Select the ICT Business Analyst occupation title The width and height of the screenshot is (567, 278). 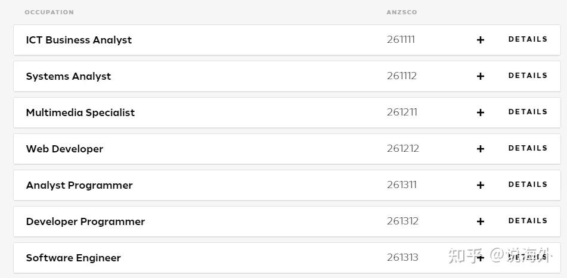[x=79, y=40]
